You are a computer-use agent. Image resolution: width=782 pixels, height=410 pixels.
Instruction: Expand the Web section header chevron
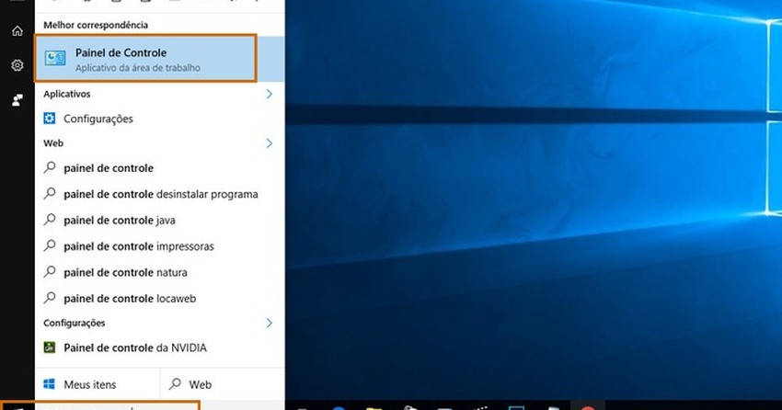pos(270,143)
